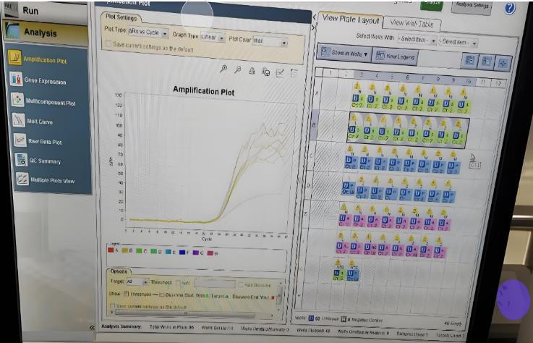This screenshot has height=343, width=533.
Task: Click the red legend swatch for row A
Action: pyautogui.click(x=111, y=250)
